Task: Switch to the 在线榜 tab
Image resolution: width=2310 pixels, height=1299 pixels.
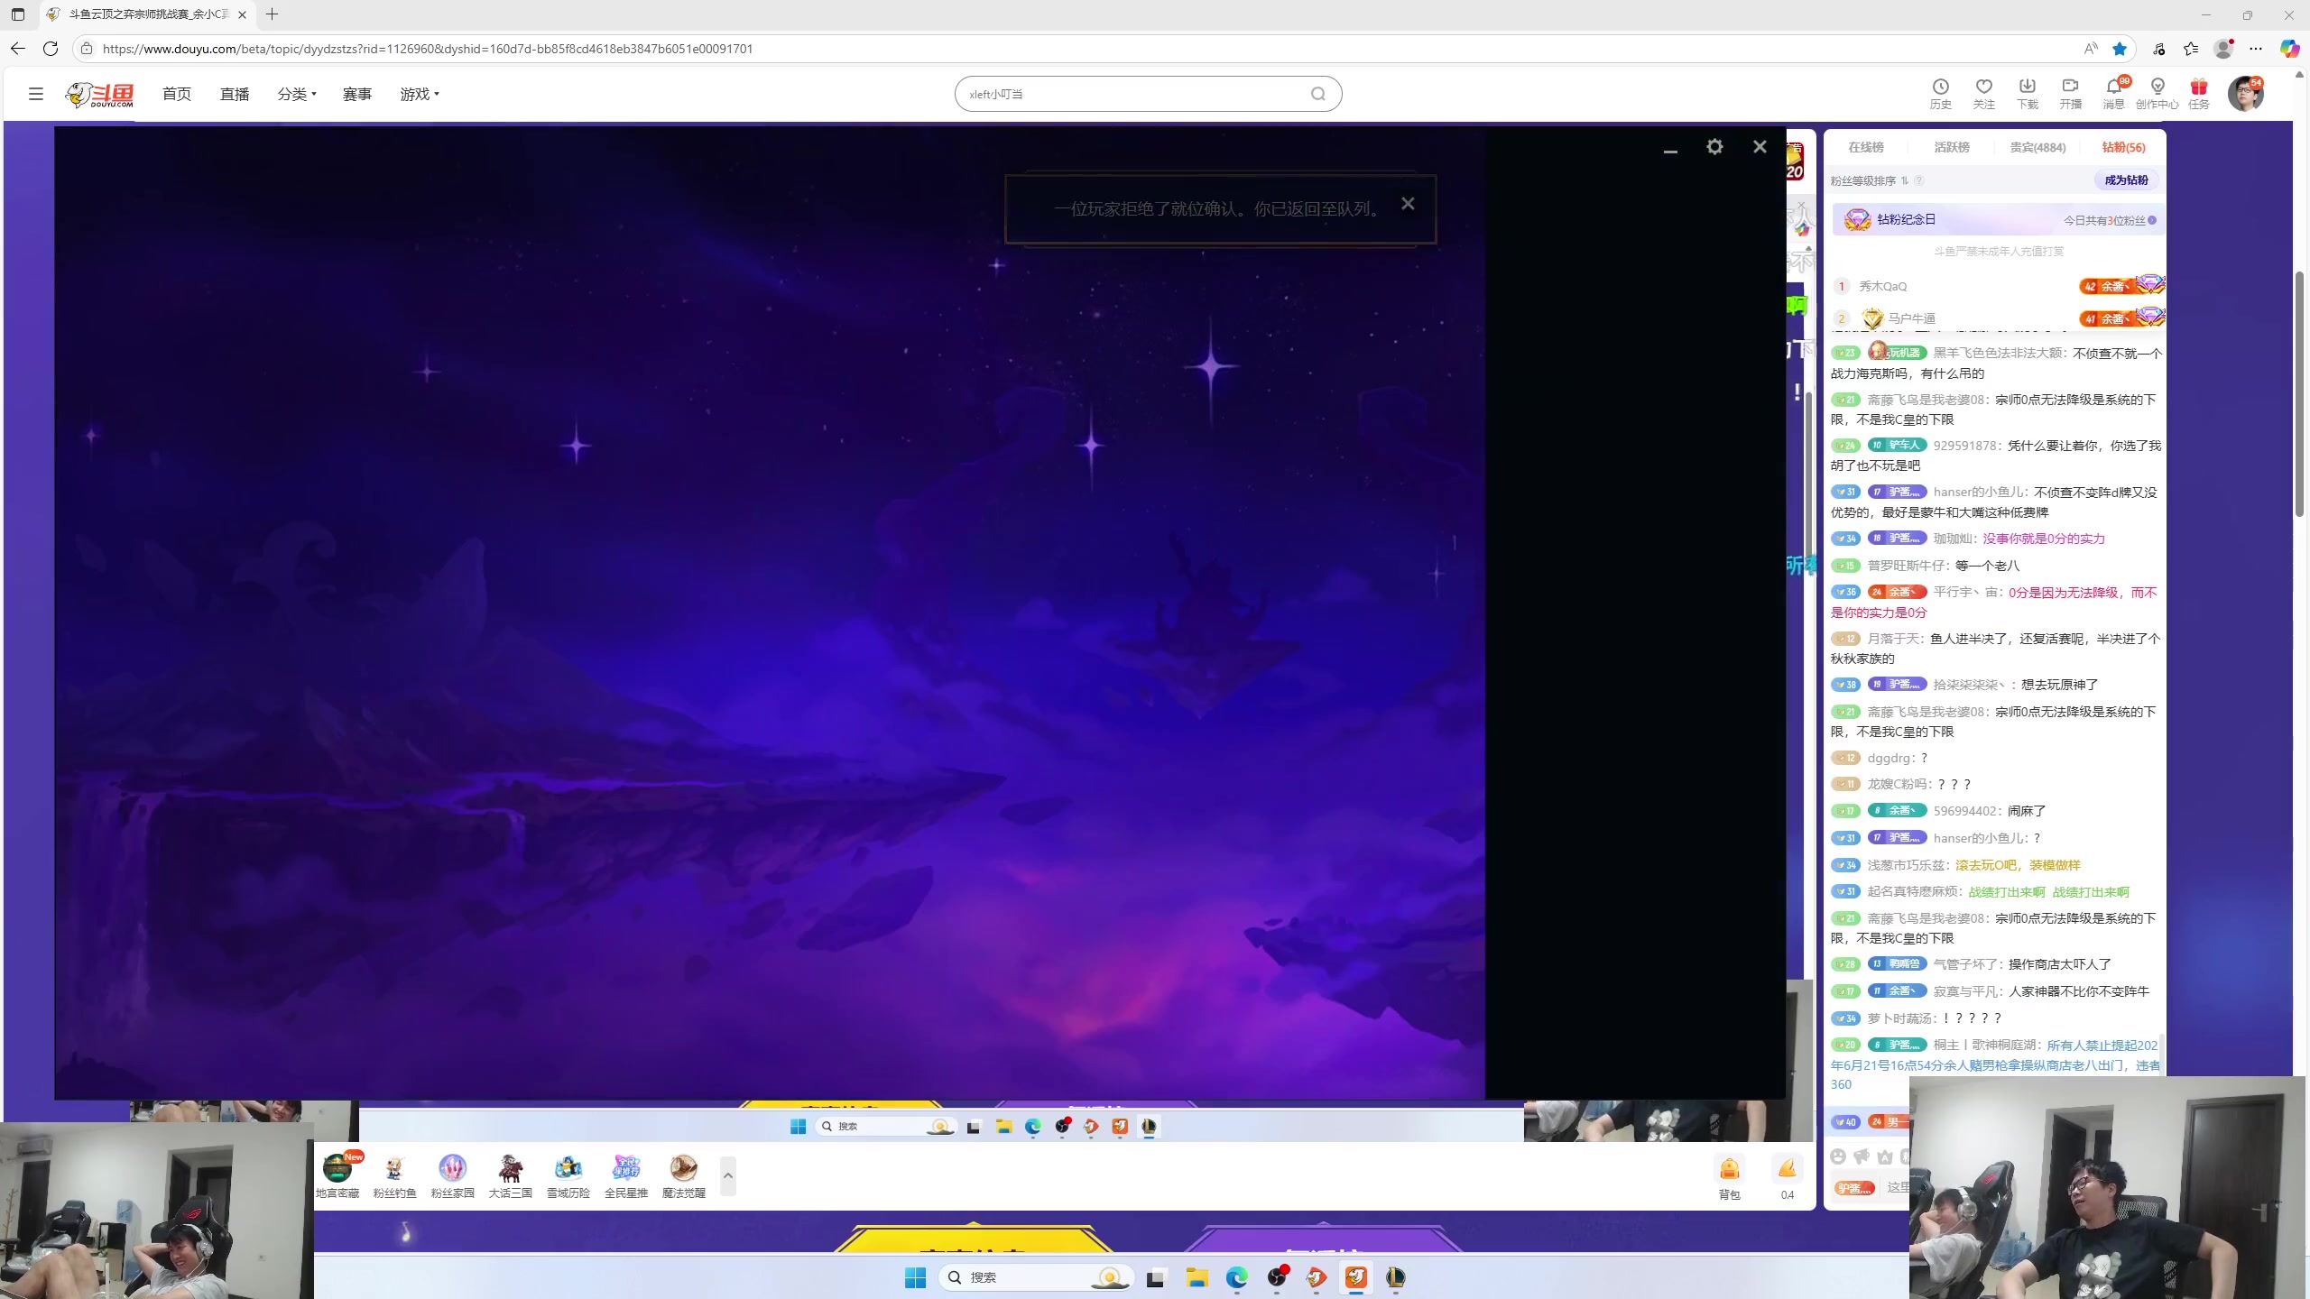Action: point(1866,147)
